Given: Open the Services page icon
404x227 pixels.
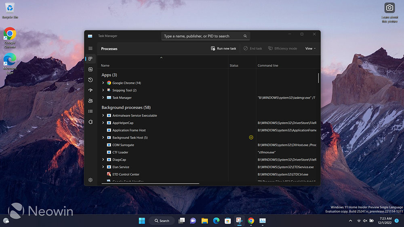Looking at the screenshot, I should click(x=90, y=122).
